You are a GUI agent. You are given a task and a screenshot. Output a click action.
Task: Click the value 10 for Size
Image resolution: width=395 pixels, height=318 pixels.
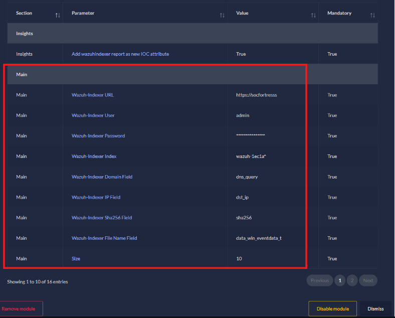click(x=239, y=258)
